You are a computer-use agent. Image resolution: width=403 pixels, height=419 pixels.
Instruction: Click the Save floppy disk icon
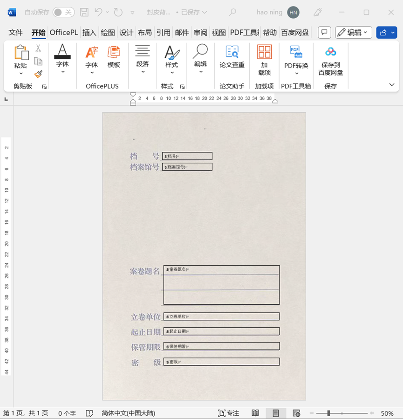pyautogui.click(x=84, y=12)
